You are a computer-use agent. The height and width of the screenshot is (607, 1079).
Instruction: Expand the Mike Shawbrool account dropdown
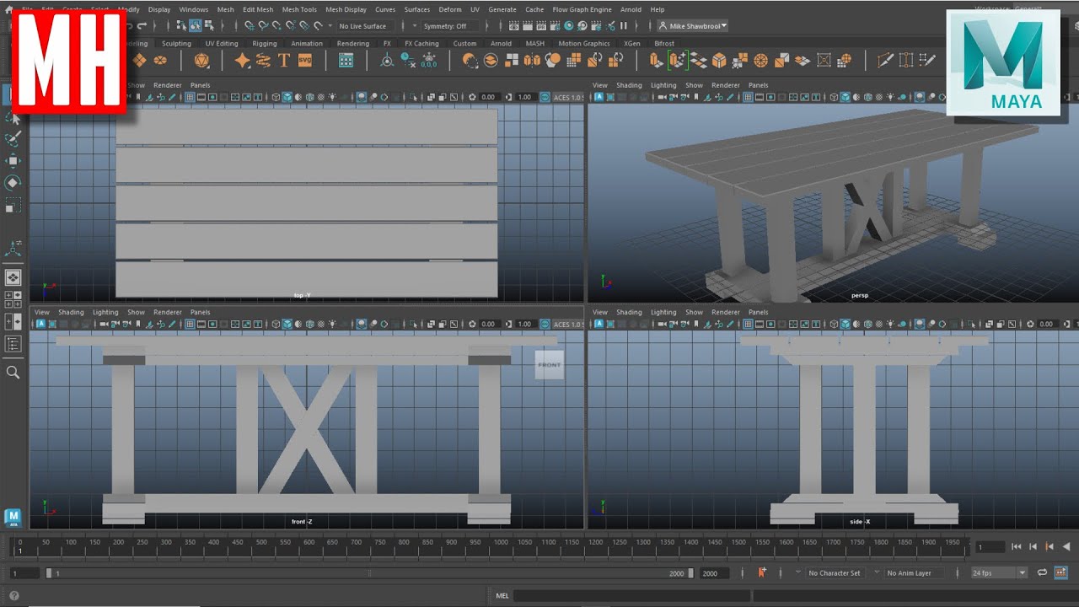(693, 26)
